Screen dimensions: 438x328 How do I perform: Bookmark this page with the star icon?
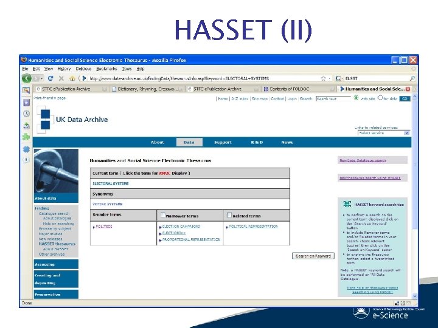click(x=323, y=78)
